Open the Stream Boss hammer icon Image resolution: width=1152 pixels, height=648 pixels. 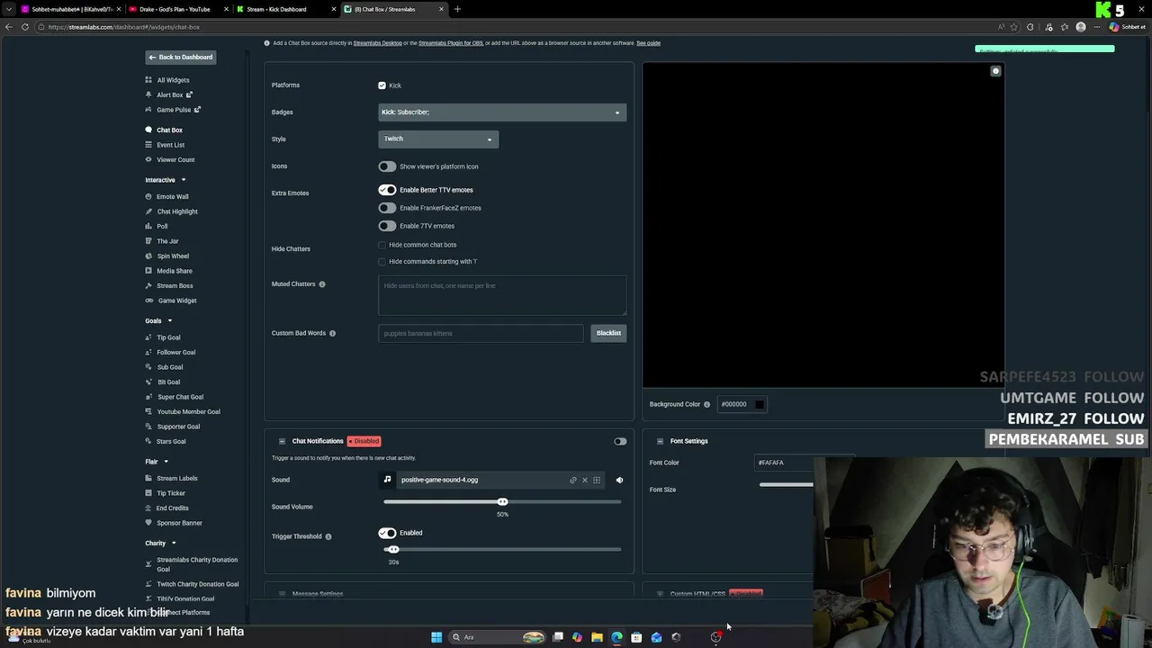pyautogui.click(x=148, y=285)
